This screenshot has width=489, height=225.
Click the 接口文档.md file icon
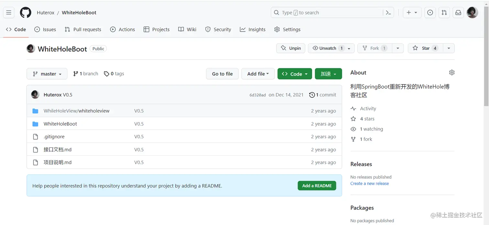point(36,150)
